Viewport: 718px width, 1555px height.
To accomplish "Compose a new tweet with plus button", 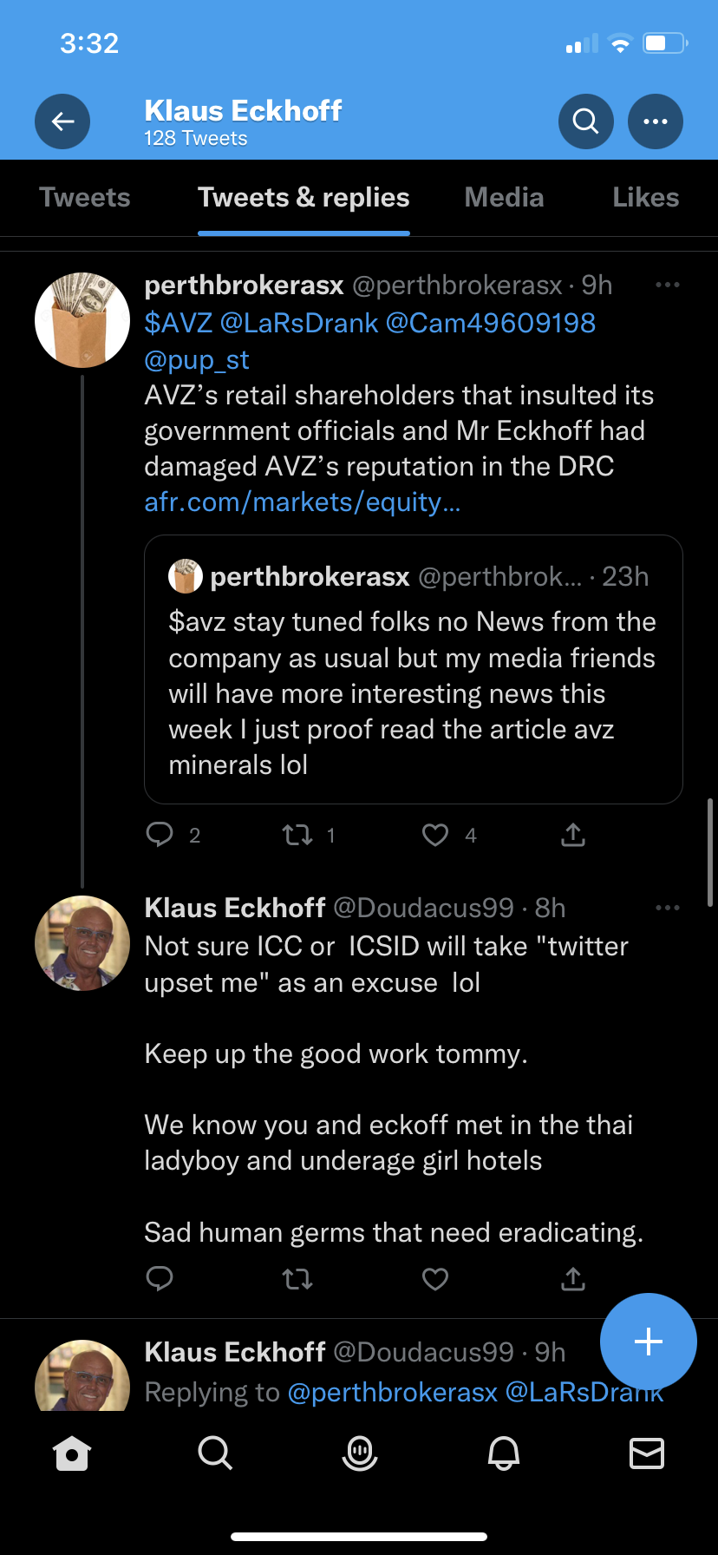I will coord(649,1342).
